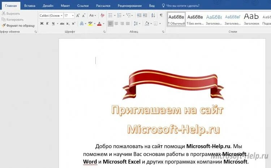Image resolution: width=271 pixels, height=168 pixels.
Task: Apply the Без интервала (No Spacing) style
Action: (195, 19)
